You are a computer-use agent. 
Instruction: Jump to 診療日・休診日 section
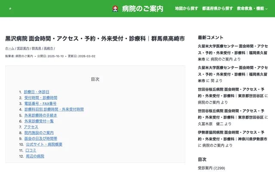pos(37,92)
